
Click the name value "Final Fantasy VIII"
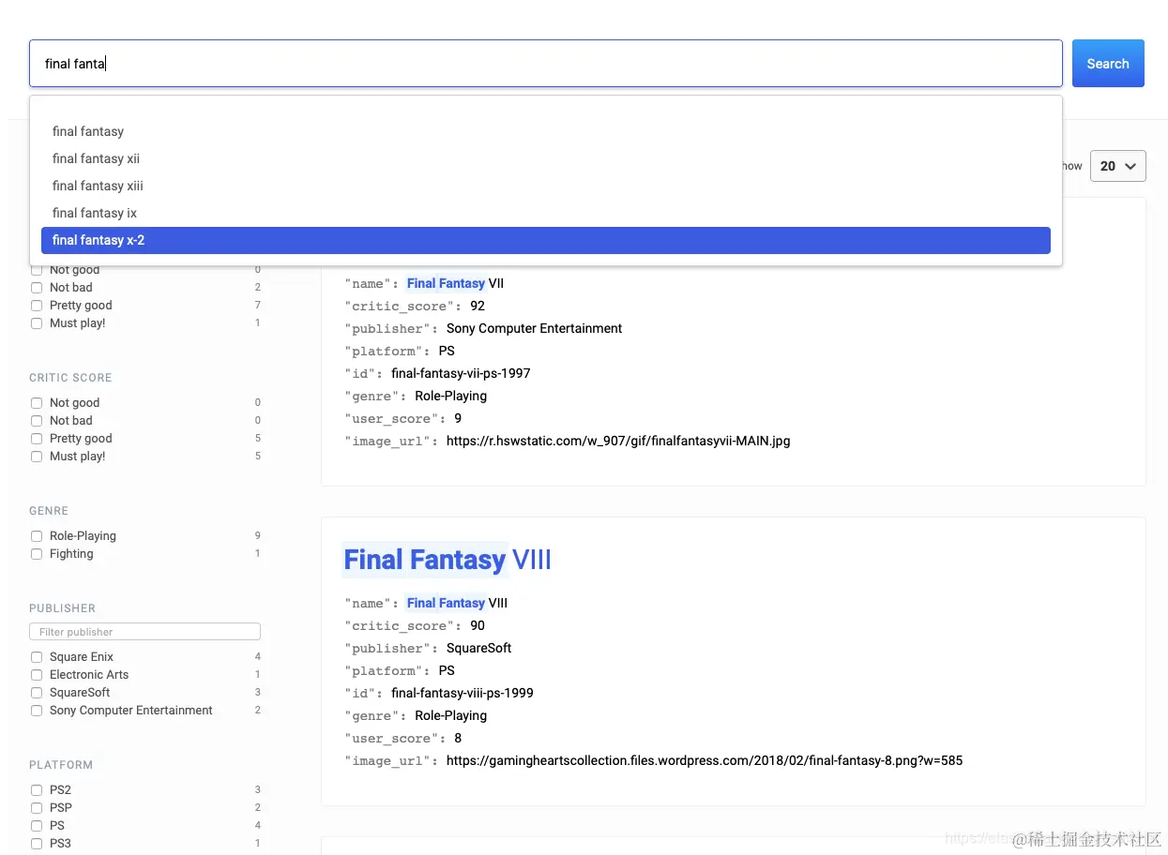[457, 603]
